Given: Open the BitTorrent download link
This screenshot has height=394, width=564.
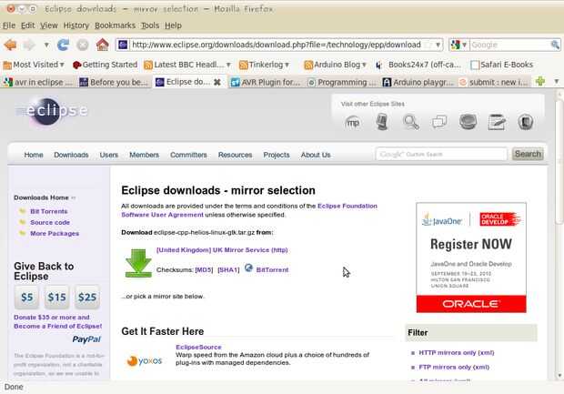Looking at the screenshot, I should (x=272, y=269).
